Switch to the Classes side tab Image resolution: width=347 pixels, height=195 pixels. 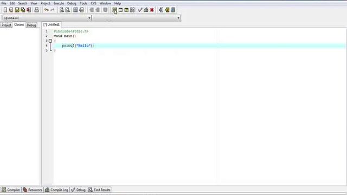[x=19, y=25]
